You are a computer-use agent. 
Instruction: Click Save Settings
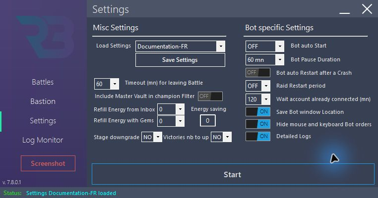[x=180, y=60]
